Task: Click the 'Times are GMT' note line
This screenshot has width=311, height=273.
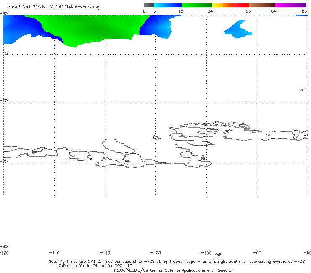Action: (x=177, y=262)
